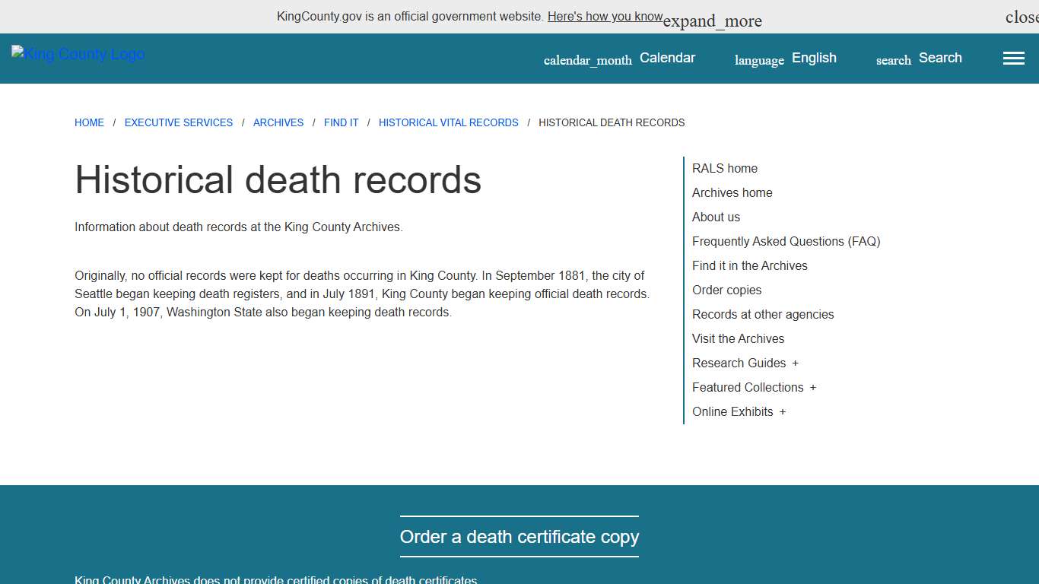The height and width of the screenshot is (584, 1039).
Task: Open the hamburger navigation menu
Action: coord(1013,58)
